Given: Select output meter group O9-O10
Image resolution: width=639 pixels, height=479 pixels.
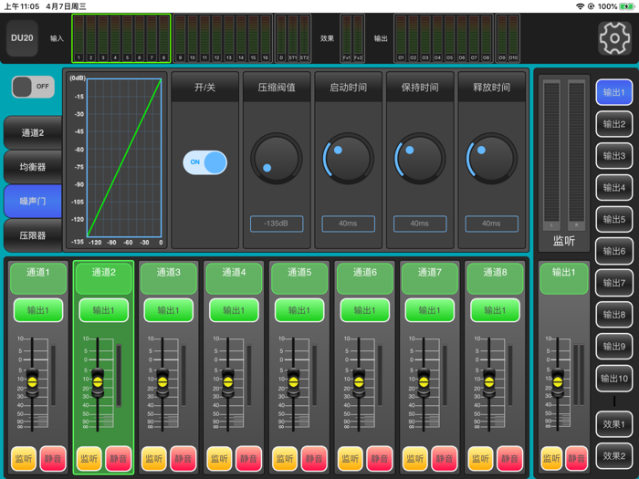Looking at the screenshot, I should click(508, 38).
